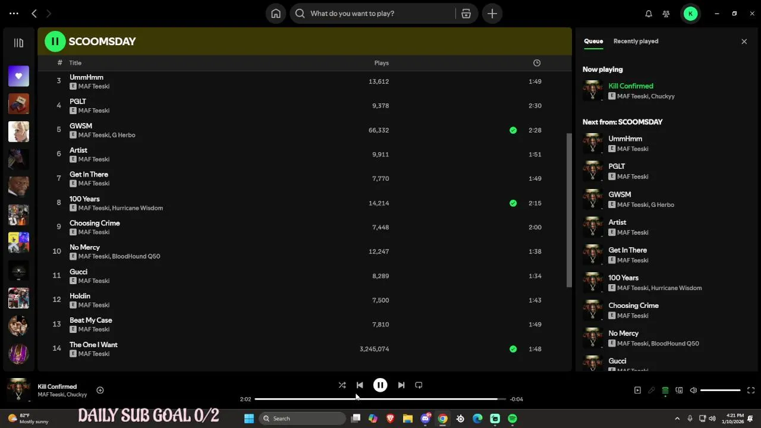
Task: Open Brave browser from the taskbar
Action: point(391,418)
